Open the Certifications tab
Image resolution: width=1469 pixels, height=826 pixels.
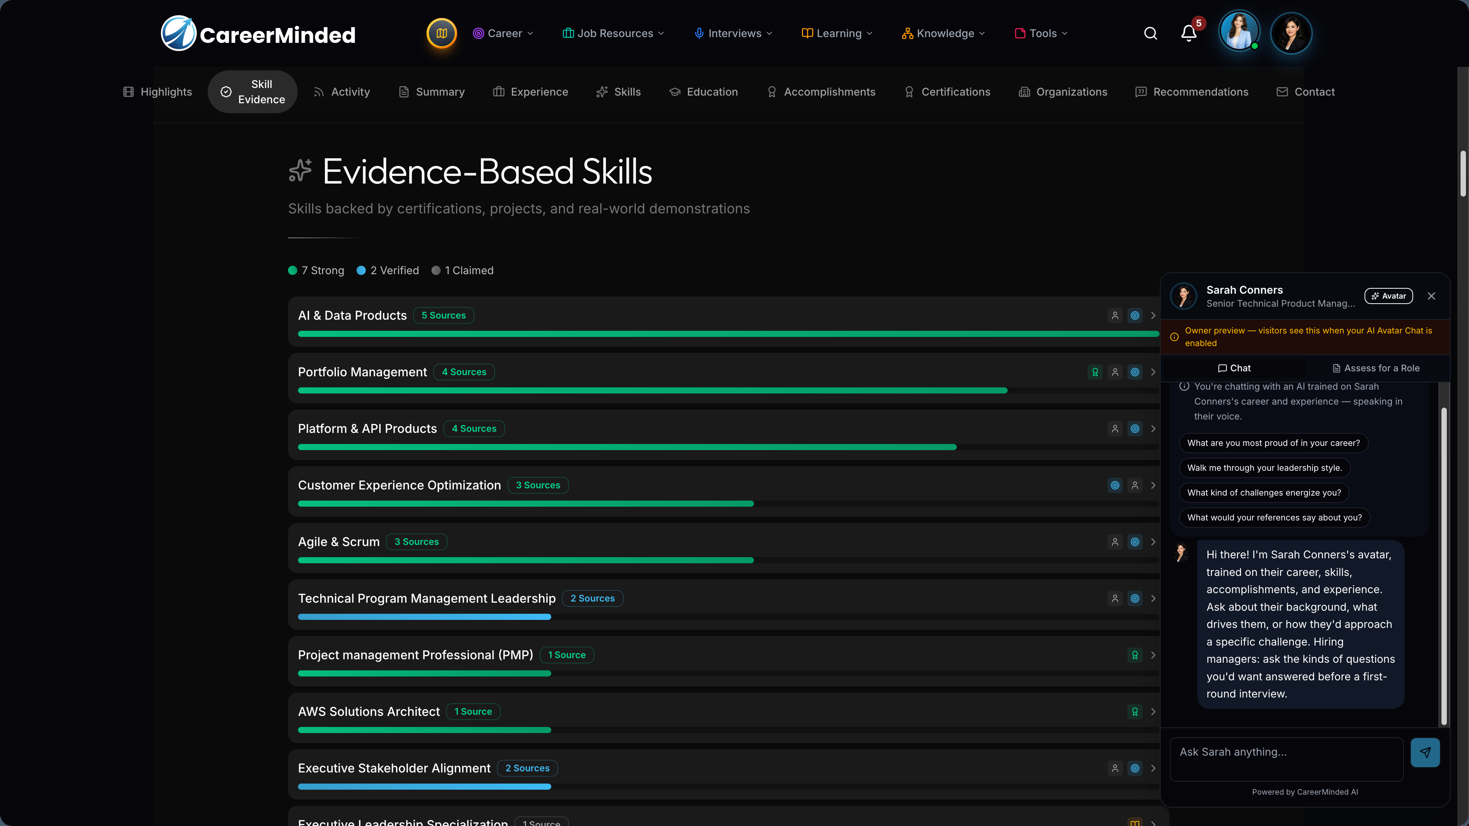[x=947, y=92]
